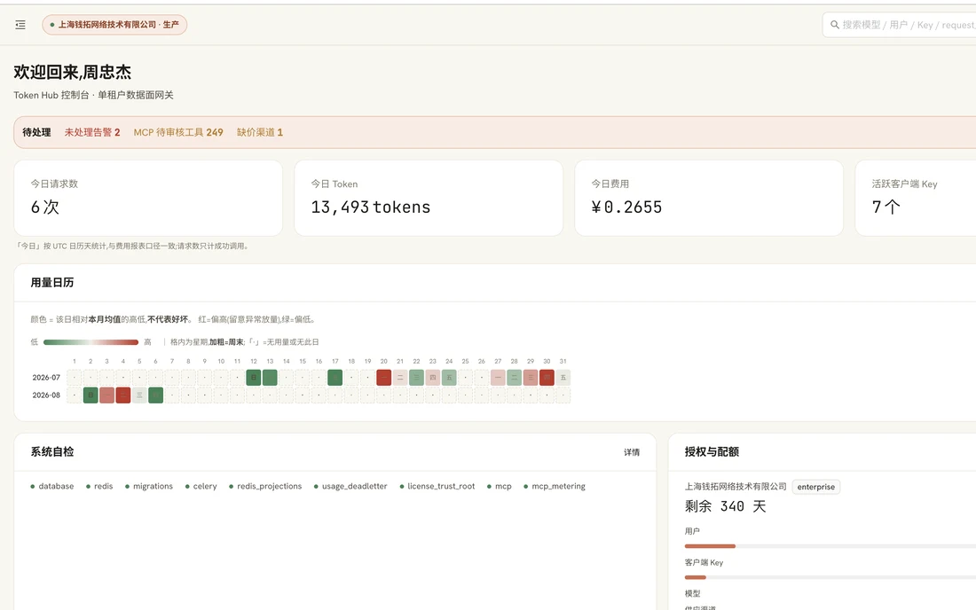Image resolution: width=976 pixels, height=610 pixels.
Task: Click the 2026-08 row label
Action: (x=46, y=395)
